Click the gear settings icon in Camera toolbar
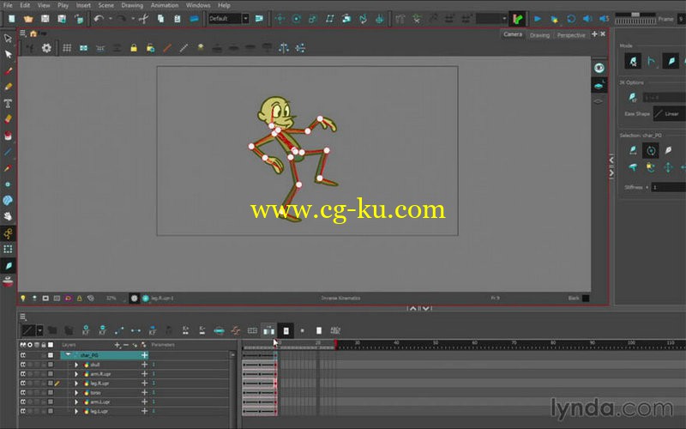The height and width of the screenshot is (429, 686). pyautogui.click(x=46, y=48)
